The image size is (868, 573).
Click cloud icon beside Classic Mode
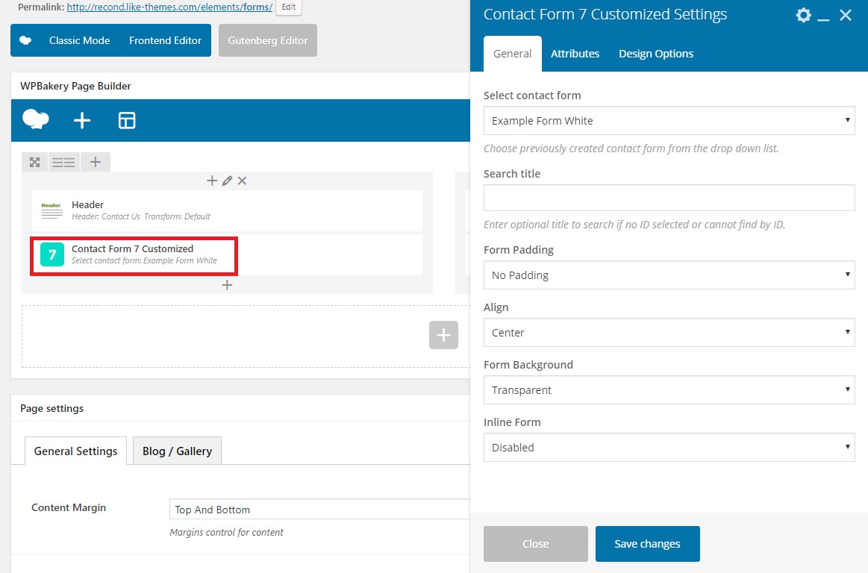25,40
